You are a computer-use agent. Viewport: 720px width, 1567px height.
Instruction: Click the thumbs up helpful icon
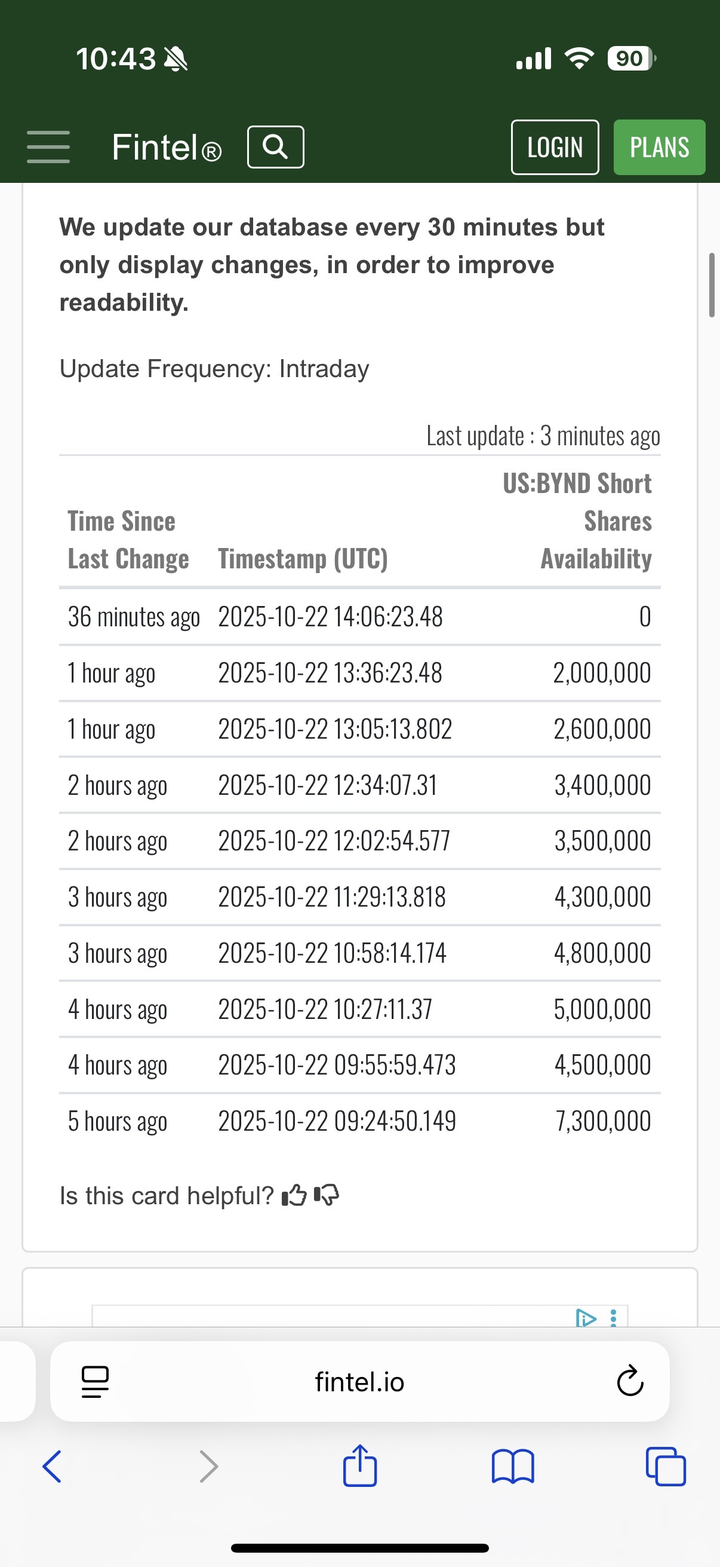pyautogui.click(x=295, y=1195)
